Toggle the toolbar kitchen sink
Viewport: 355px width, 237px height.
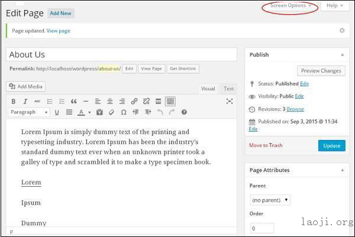pyautogui.click(x=170, y=101)
